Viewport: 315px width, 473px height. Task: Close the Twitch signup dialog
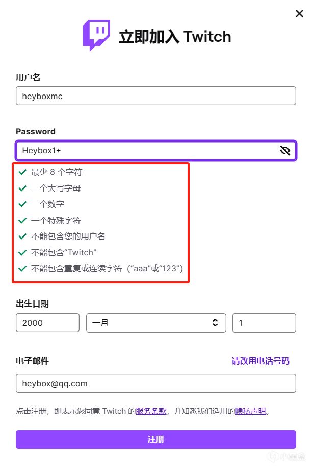pos(299,14)
